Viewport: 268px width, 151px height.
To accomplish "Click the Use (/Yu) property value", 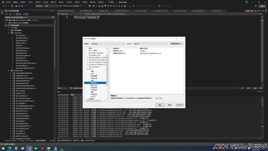I will pyautogui.click(x=144, y=49).
